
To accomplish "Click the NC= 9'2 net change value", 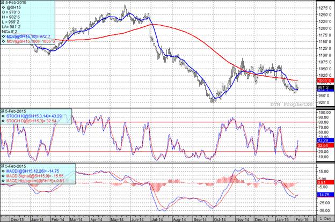I will click(x=10, y=32).
